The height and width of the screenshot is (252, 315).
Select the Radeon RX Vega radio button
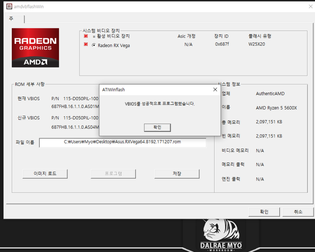94,44
